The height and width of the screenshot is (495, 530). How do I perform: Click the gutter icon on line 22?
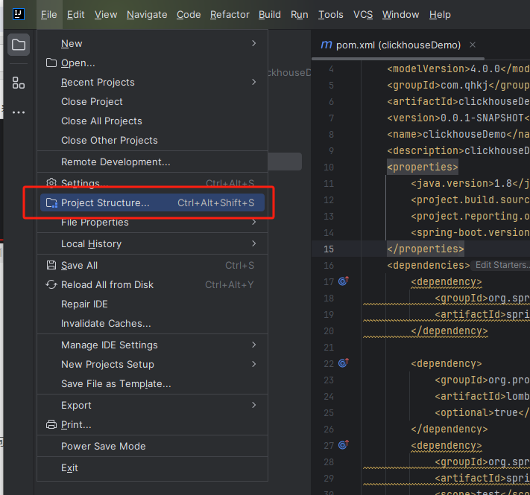click(x=344, y=363)
